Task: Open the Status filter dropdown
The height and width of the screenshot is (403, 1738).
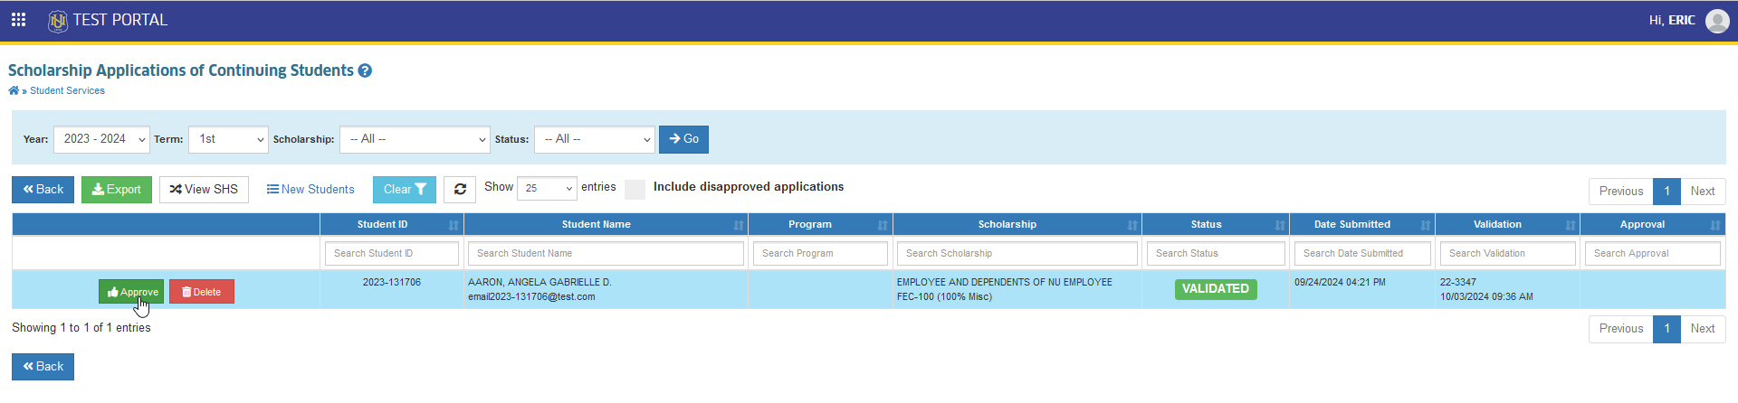Action: 595,139
